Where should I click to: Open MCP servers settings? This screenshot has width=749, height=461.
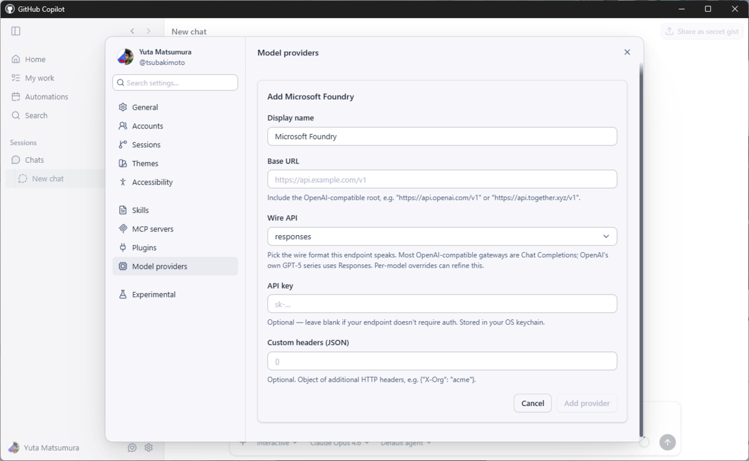click(175, 229)
